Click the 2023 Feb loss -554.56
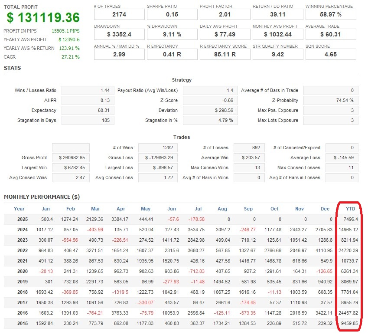This screenshot has width=368, height=335. click(70, 240)
